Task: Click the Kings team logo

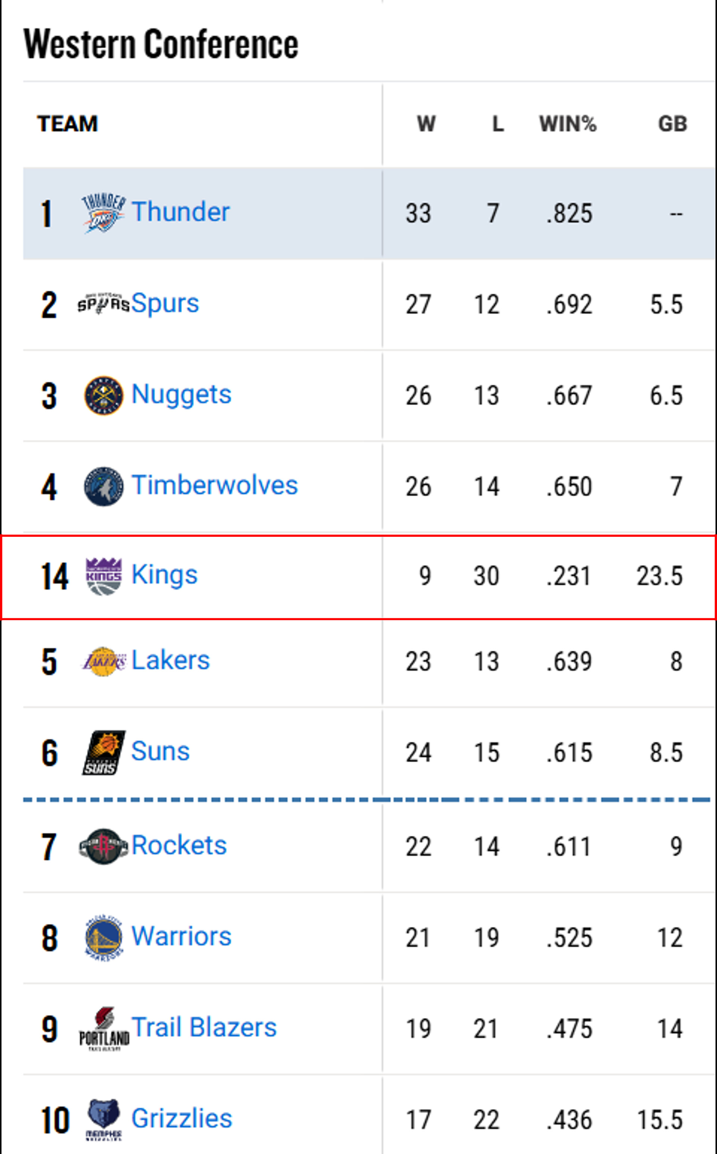Action: pos(103,576)
